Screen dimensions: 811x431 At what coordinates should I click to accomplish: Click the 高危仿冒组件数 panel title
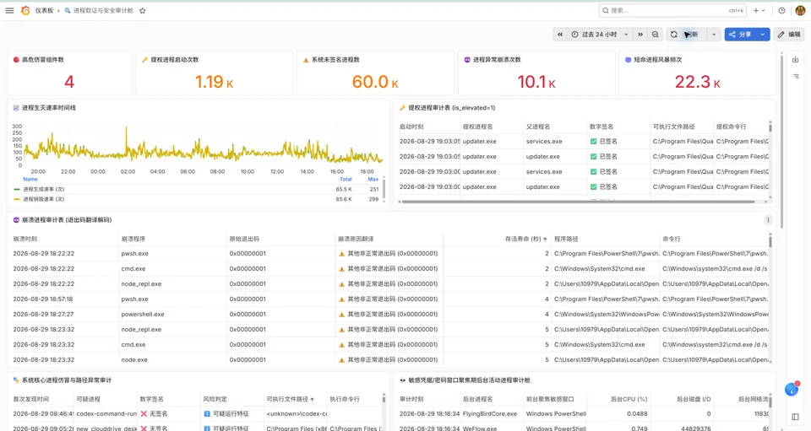tap(42, 59)
